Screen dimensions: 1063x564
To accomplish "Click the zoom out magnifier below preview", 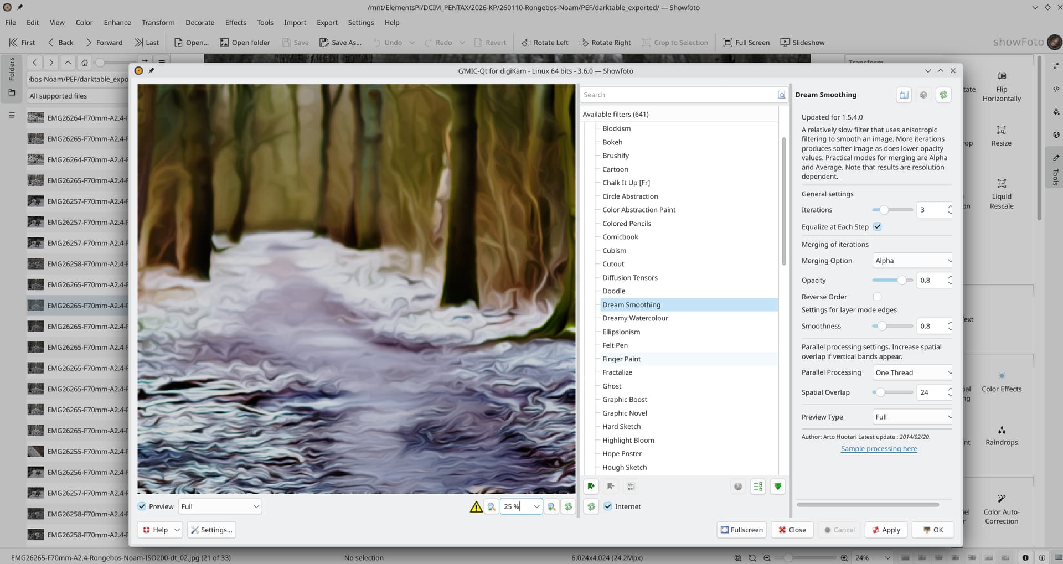I will [x=491, y=506].
